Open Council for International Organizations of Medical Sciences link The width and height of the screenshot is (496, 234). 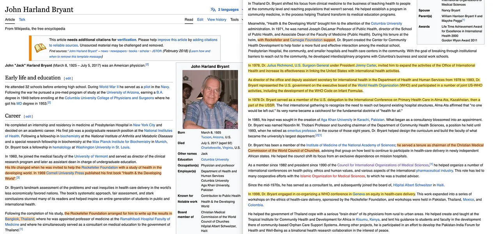pyautogui.click(x=383, y=165)
